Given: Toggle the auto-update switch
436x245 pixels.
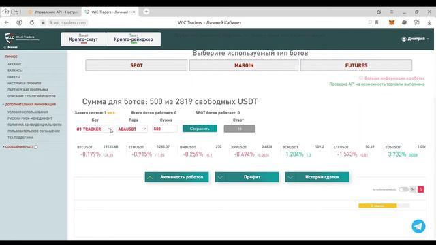Looking at the screenshot, I should pyautogui.click(x=403, y=189).
